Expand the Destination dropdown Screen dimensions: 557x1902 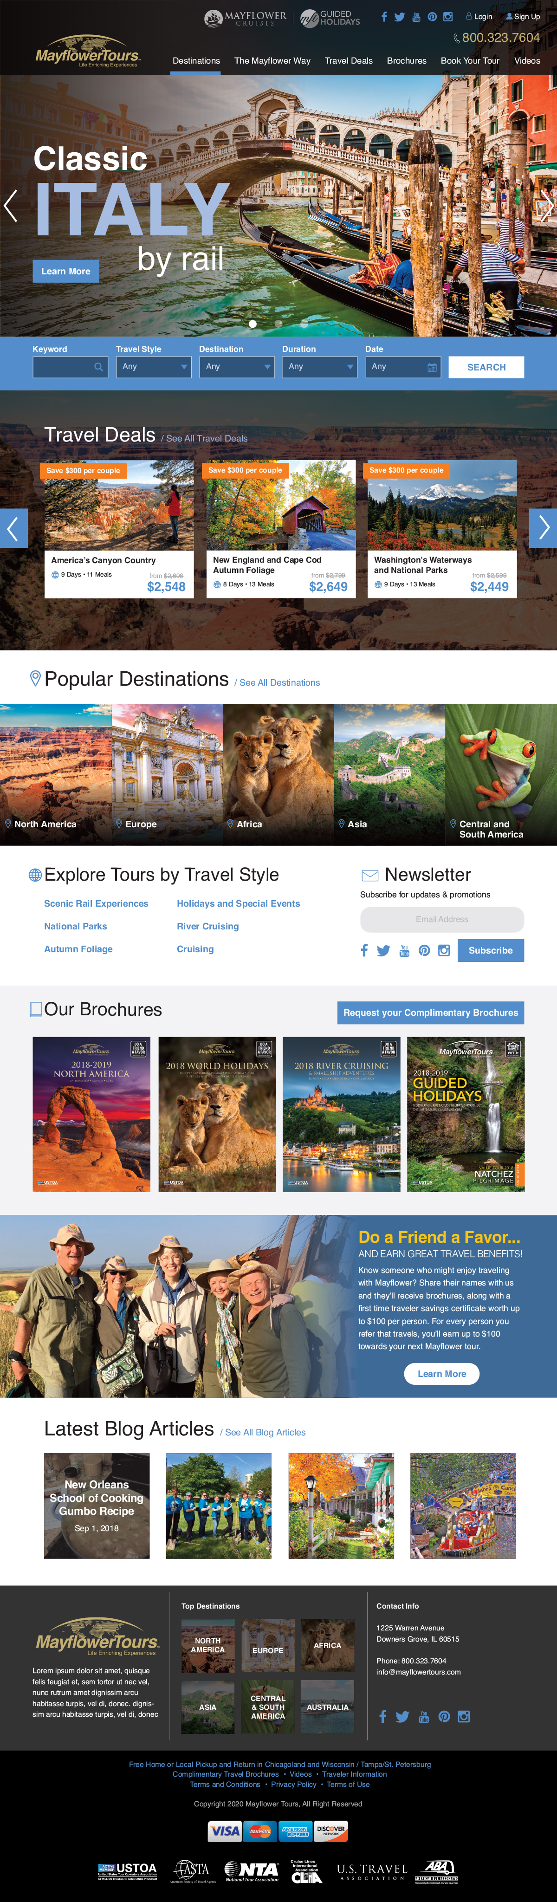(x=237, y=367)
